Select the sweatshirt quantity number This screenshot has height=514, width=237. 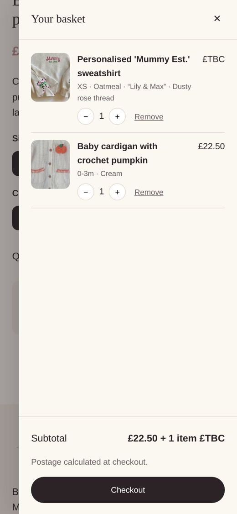click(102, 116)
